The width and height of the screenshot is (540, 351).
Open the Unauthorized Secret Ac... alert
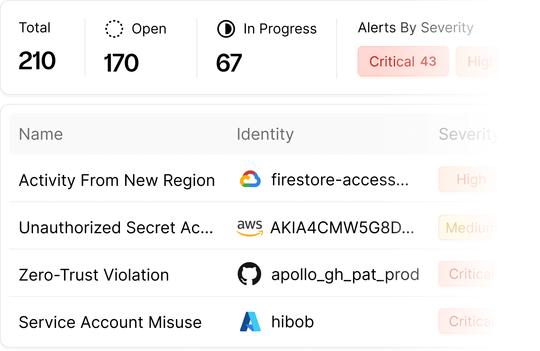(116, 227)
